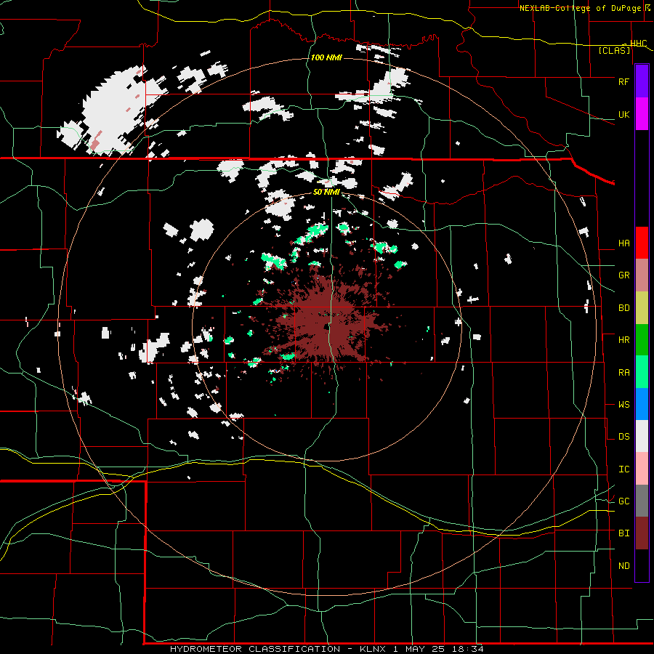Click the RA light green swatch
The width and height of the screenshot is (654, 654).
(642, 372)
